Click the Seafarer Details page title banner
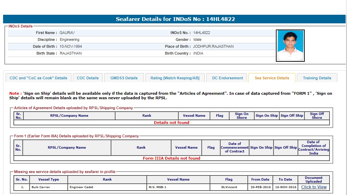Image resolution: width=347 pixels, height=195 pixels. point(175,19)
